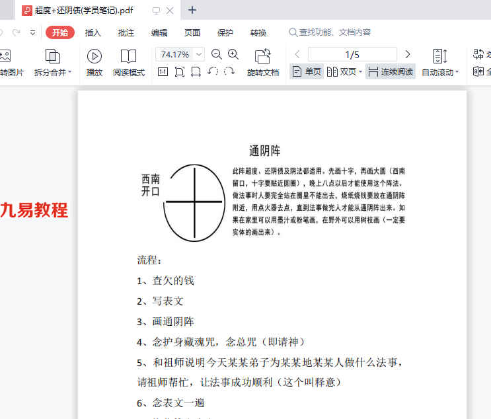Open the 转换 ribbon tab
This screenshot has height=419, width=491.
coord(258,32)
